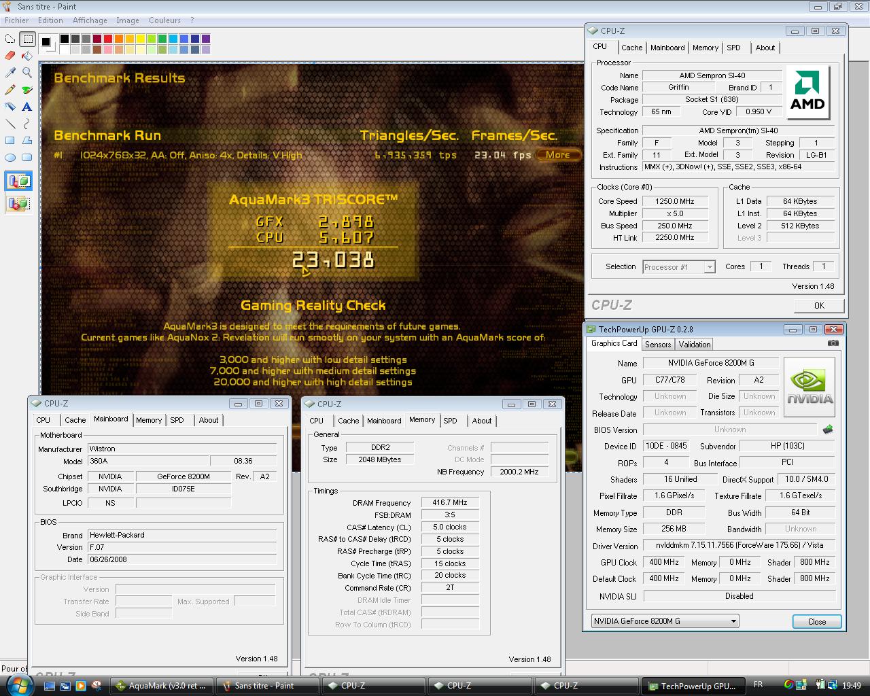Switch to Validation tab in GPU-Z
The width and height of the screenshot is (870, 696).
pyautogui.click(x=695, y=345)
